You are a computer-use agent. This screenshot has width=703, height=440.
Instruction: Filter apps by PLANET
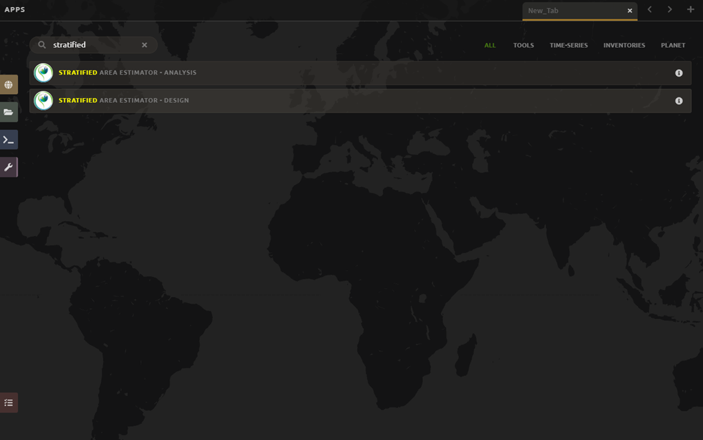[x=673, y=46]
